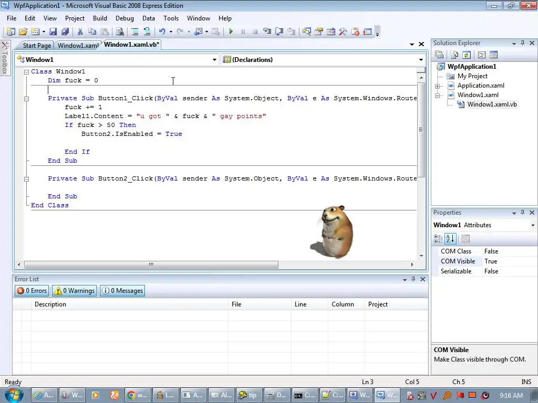Click the Cut scissors icon

[x=80, y=31]
